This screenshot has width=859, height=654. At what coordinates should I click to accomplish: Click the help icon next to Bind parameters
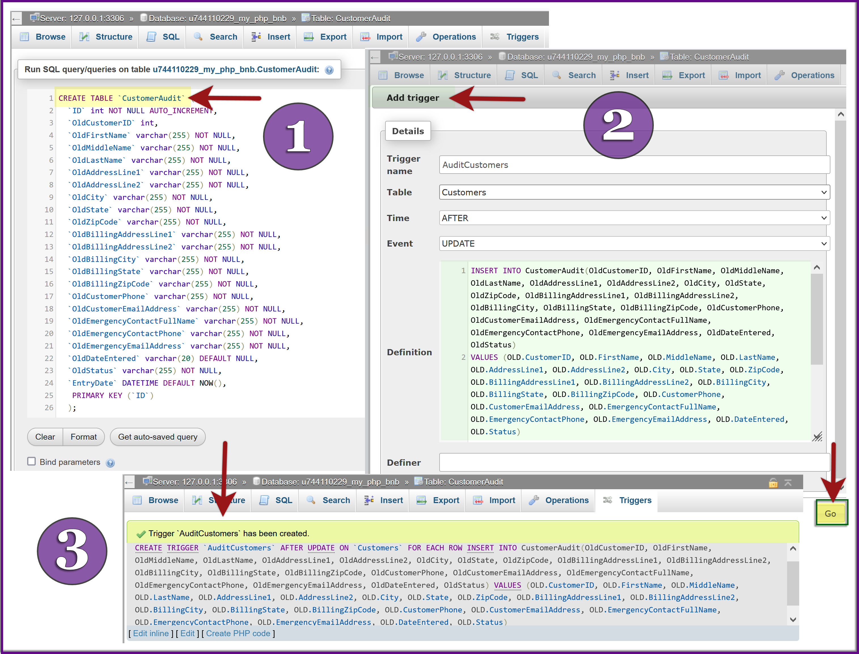pyautogui.click(x=110, y=463)
